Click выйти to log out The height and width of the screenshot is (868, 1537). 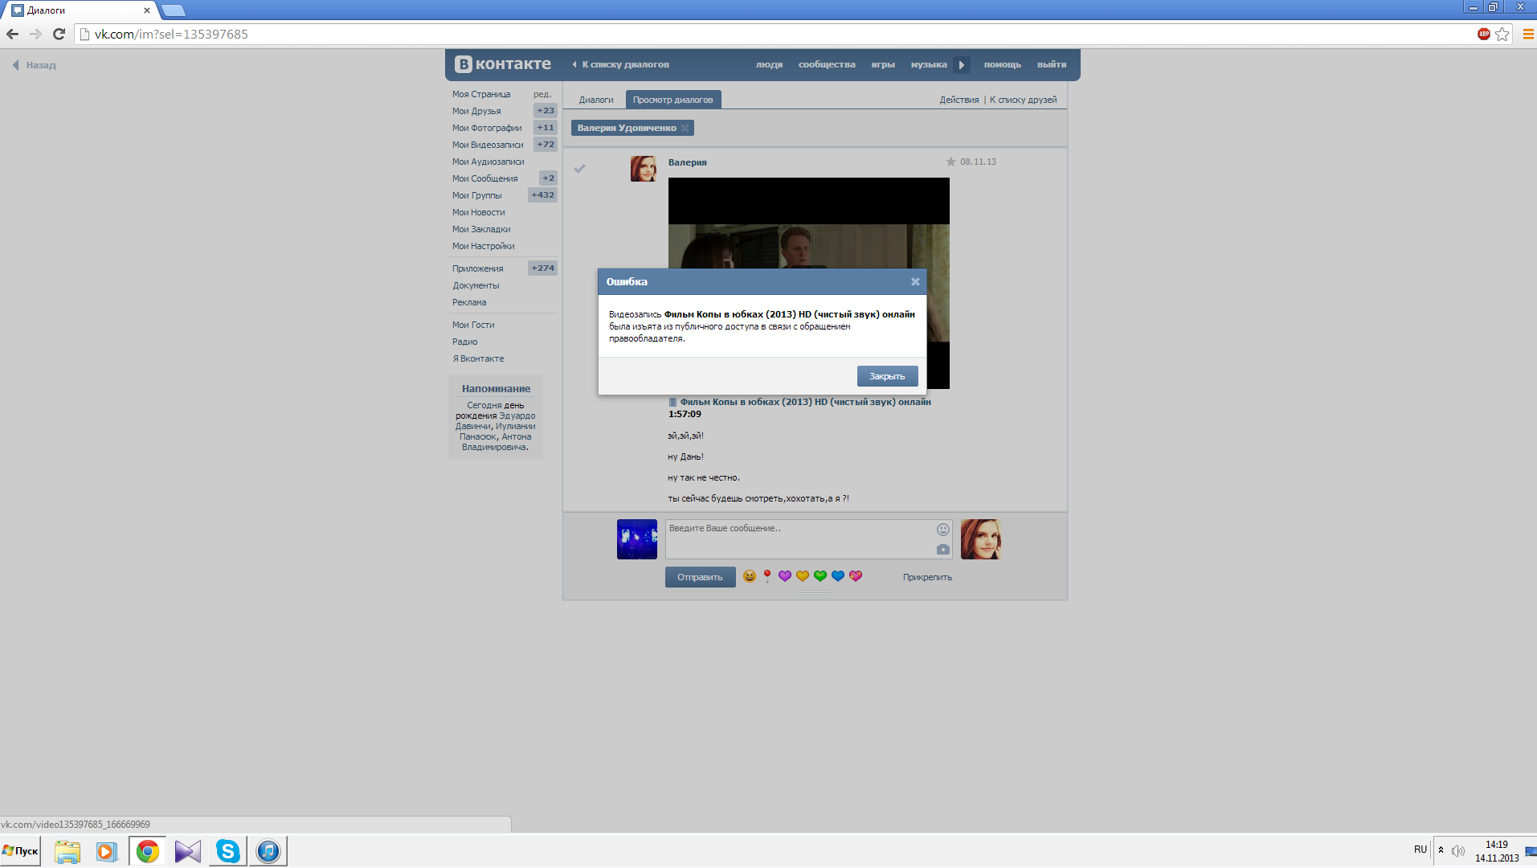1052,64
